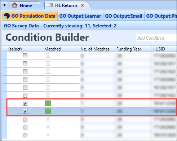The image size is (177, 141).
Task: Tick the checkbox in the fourth grid row
Action: (x=25, y=80)
